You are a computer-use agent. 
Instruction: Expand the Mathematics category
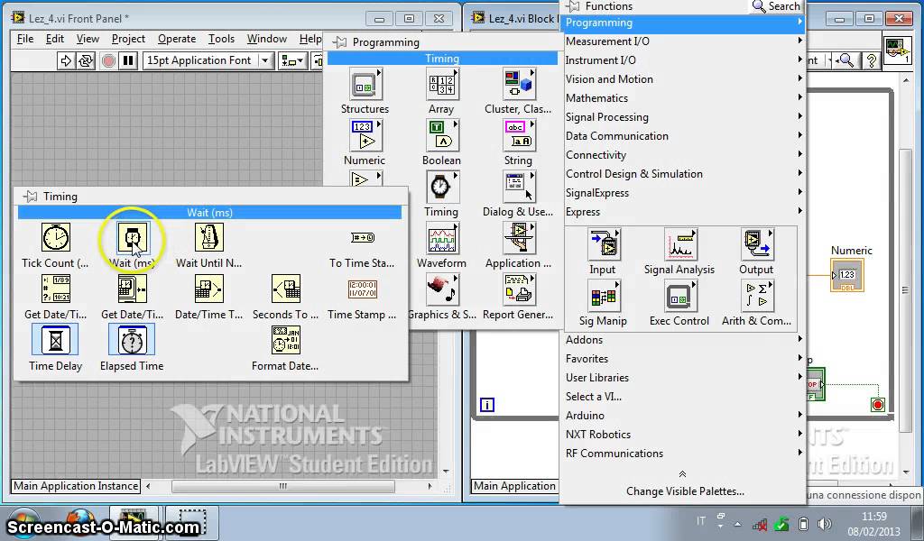click(684, 97)
